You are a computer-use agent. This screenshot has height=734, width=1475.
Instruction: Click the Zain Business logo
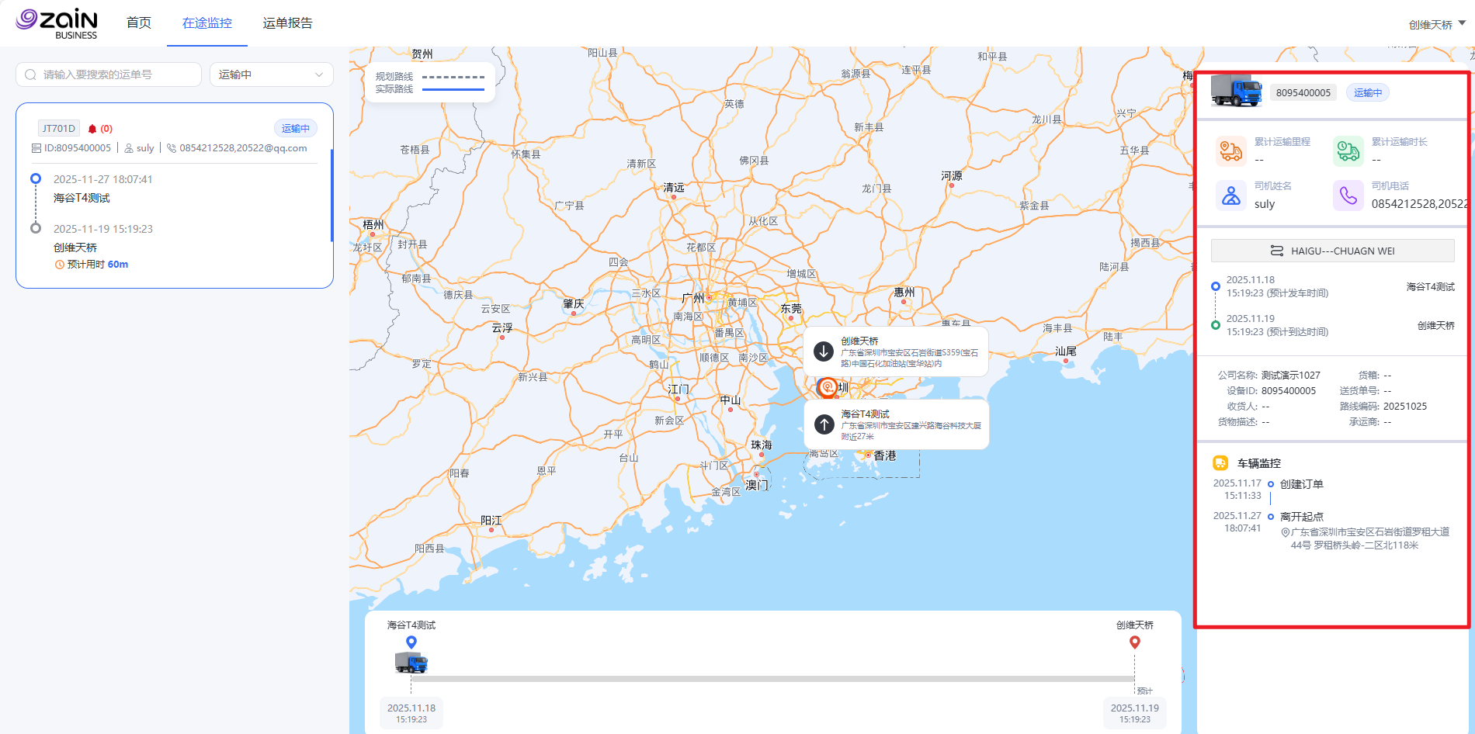tap(57, 23)
